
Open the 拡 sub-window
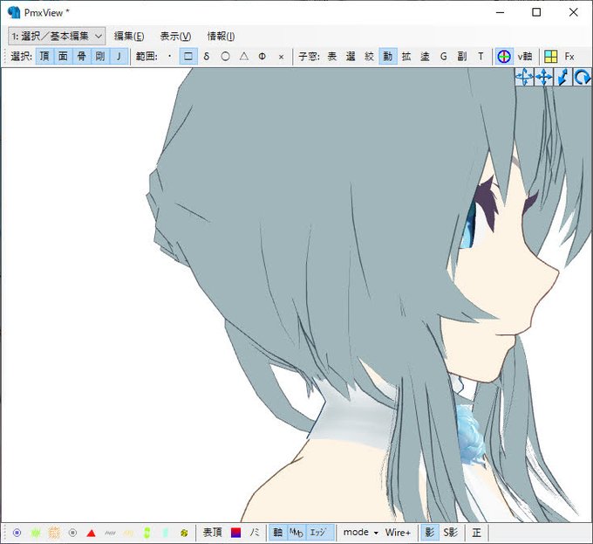tap(406, 57)
